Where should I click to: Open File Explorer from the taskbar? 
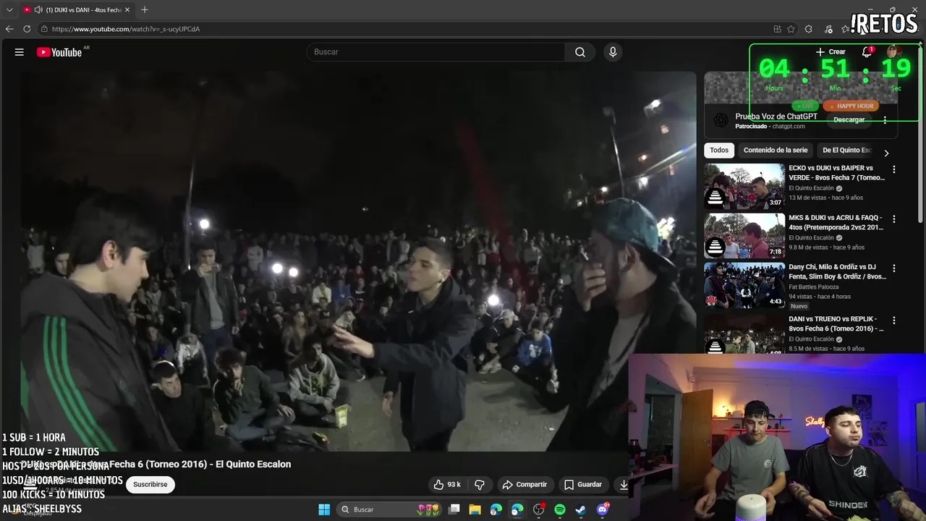475,509
